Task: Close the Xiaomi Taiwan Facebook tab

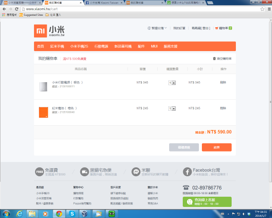Action: [x=122, y=3]
